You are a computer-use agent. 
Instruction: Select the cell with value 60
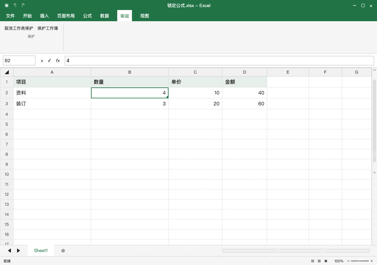(244, 104)
